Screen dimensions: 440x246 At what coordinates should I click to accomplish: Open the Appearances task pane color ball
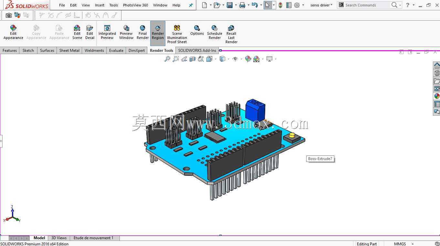click(437, 96)
